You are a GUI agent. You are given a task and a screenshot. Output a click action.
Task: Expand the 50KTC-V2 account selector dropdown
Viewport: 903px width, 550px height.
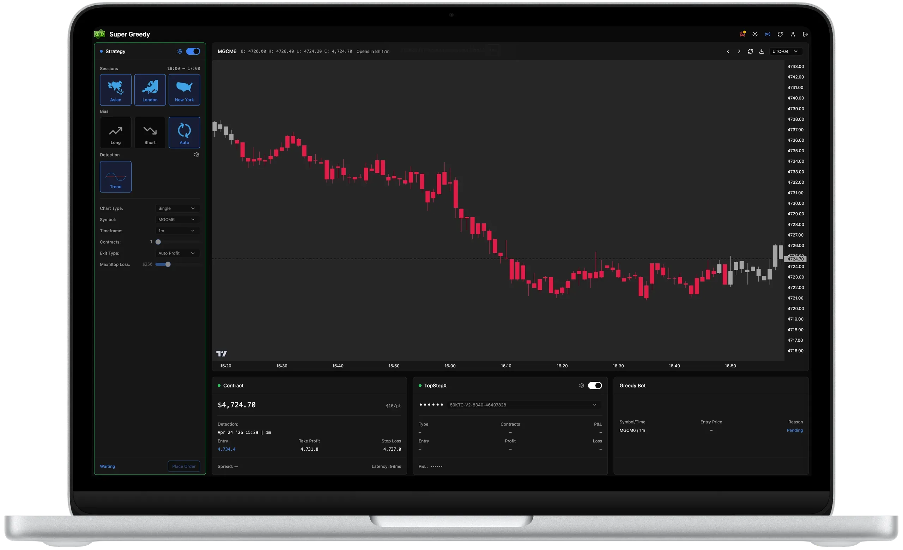click(x=524, y=405)
